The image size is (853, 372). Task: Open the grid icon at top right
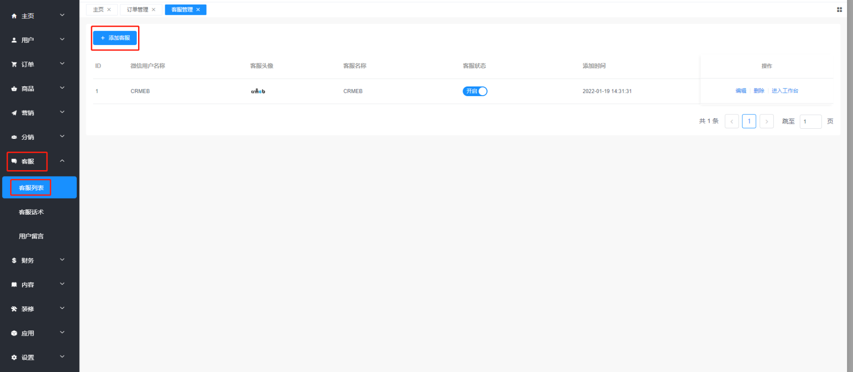tap(839, 10)
